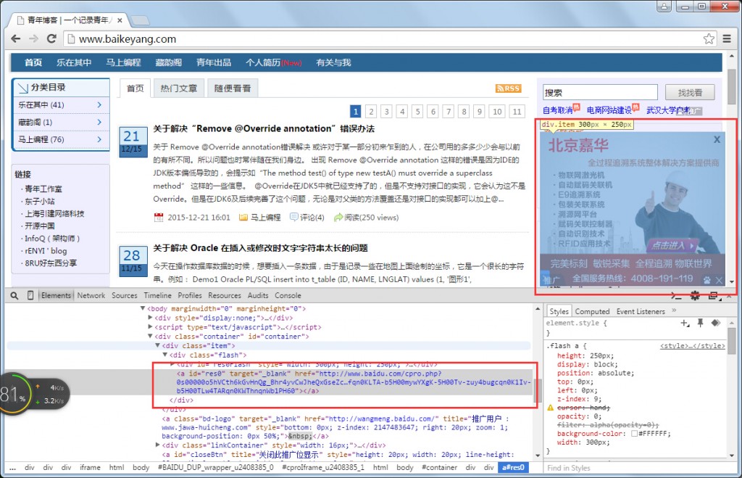Click the warning icon next to cursor: hand
Screen dimensions: 742x478
coord(551,408)
